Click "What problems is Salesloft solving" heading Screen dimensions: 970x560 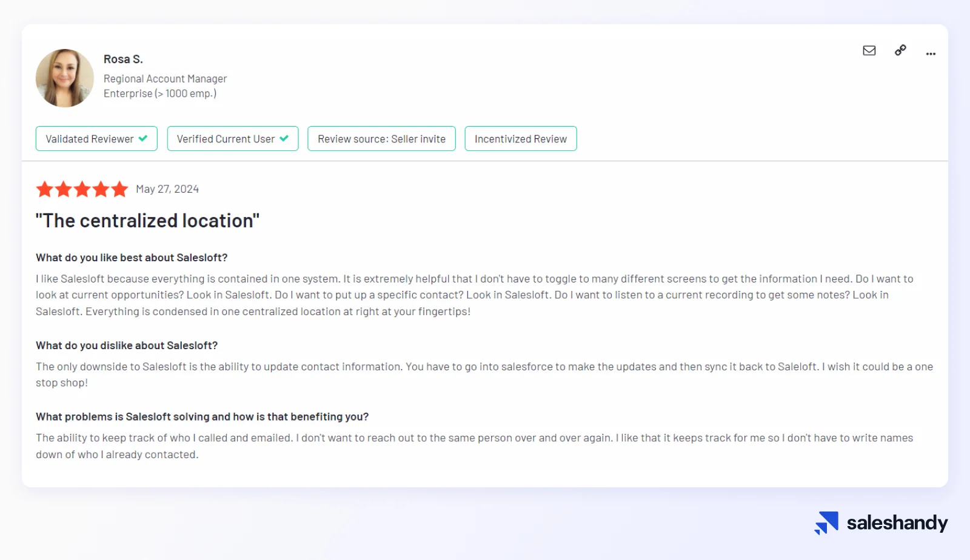(202, 417)
